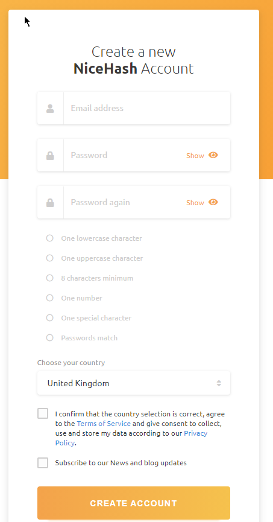Click the Email address input field
Viewport: 273px width, 522px height.
tap(146, 108)
